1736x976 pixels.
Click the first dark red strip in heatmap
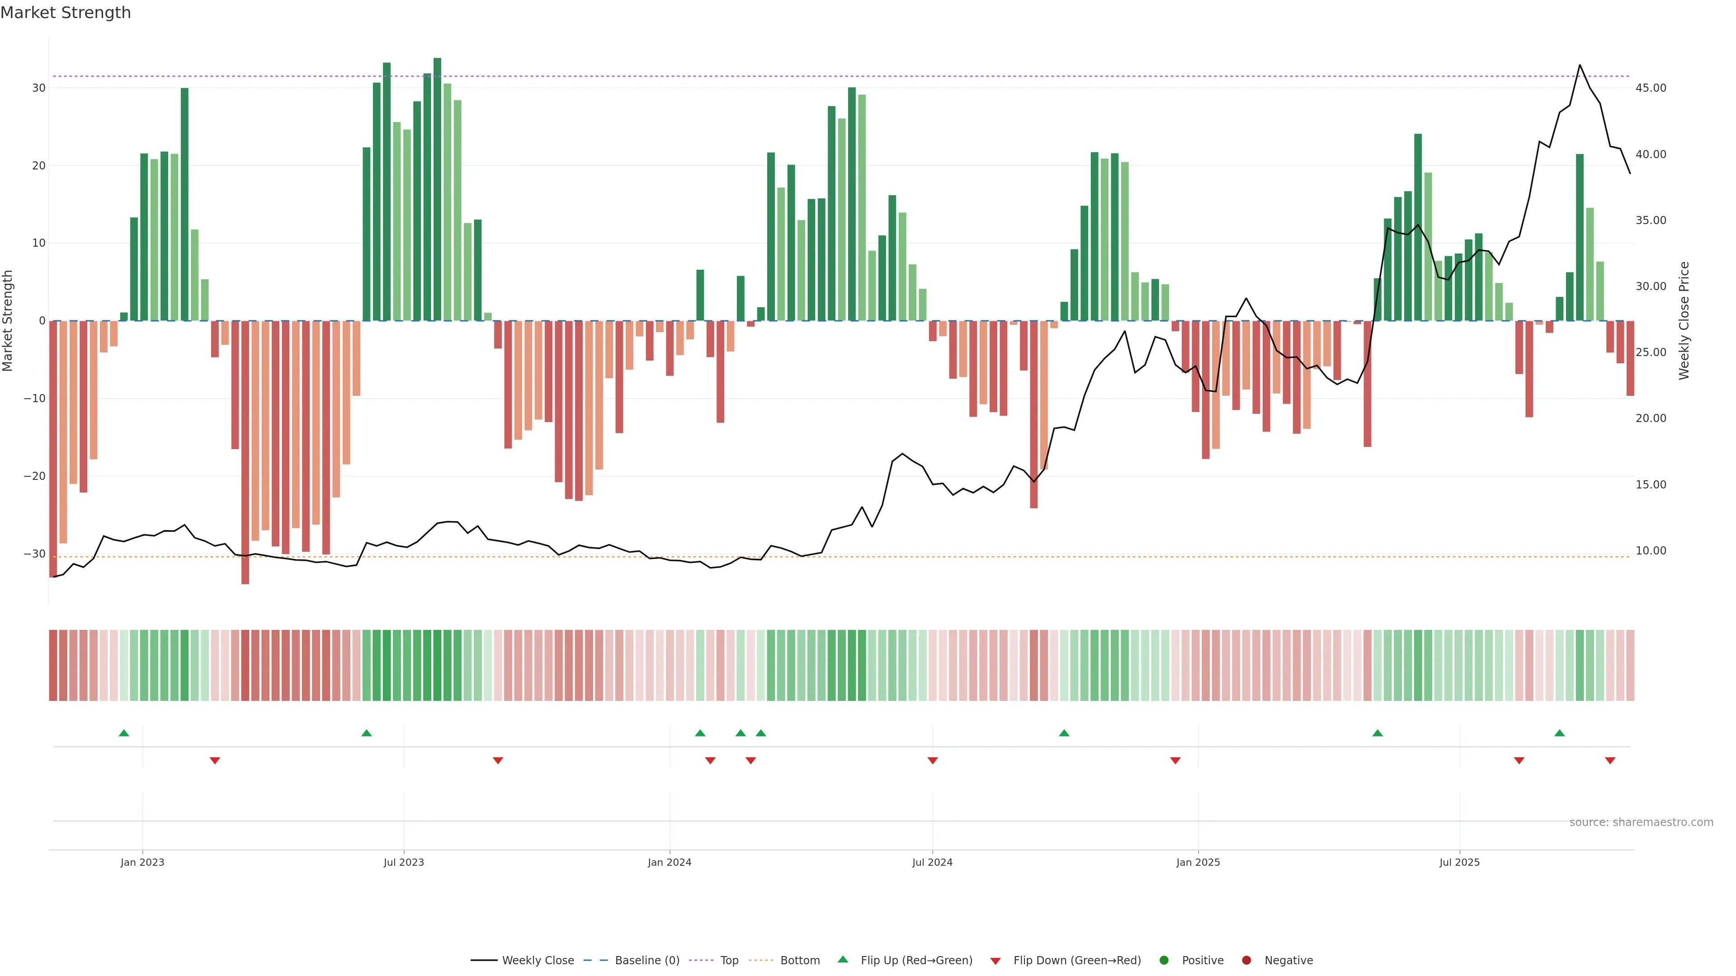tap(52, 665)
